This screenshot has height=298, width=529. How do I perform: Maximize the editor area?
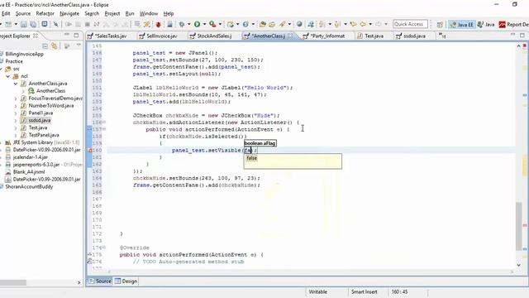[522, 35]
